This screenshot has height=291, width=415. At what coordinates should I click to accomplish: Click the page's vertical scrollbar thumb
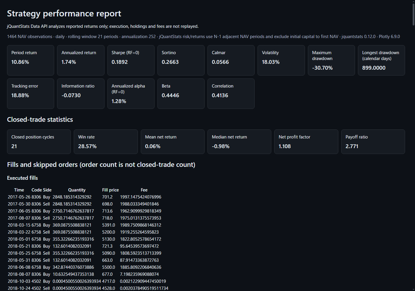pyautogui.click(x=413, y=14)
